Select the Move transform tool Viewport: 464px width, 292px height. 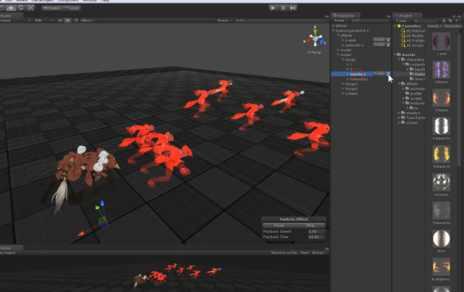click(x=11, y=8)
